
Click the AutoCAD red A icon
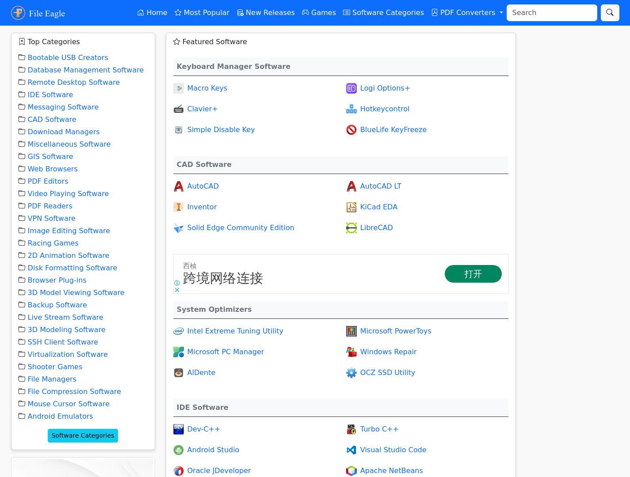(x=179, y=186)
